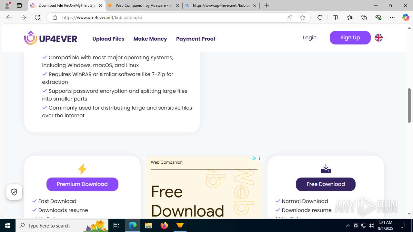Add page to favorites star icon
This screenshot has height=232, width=413.
coord(303,17)
